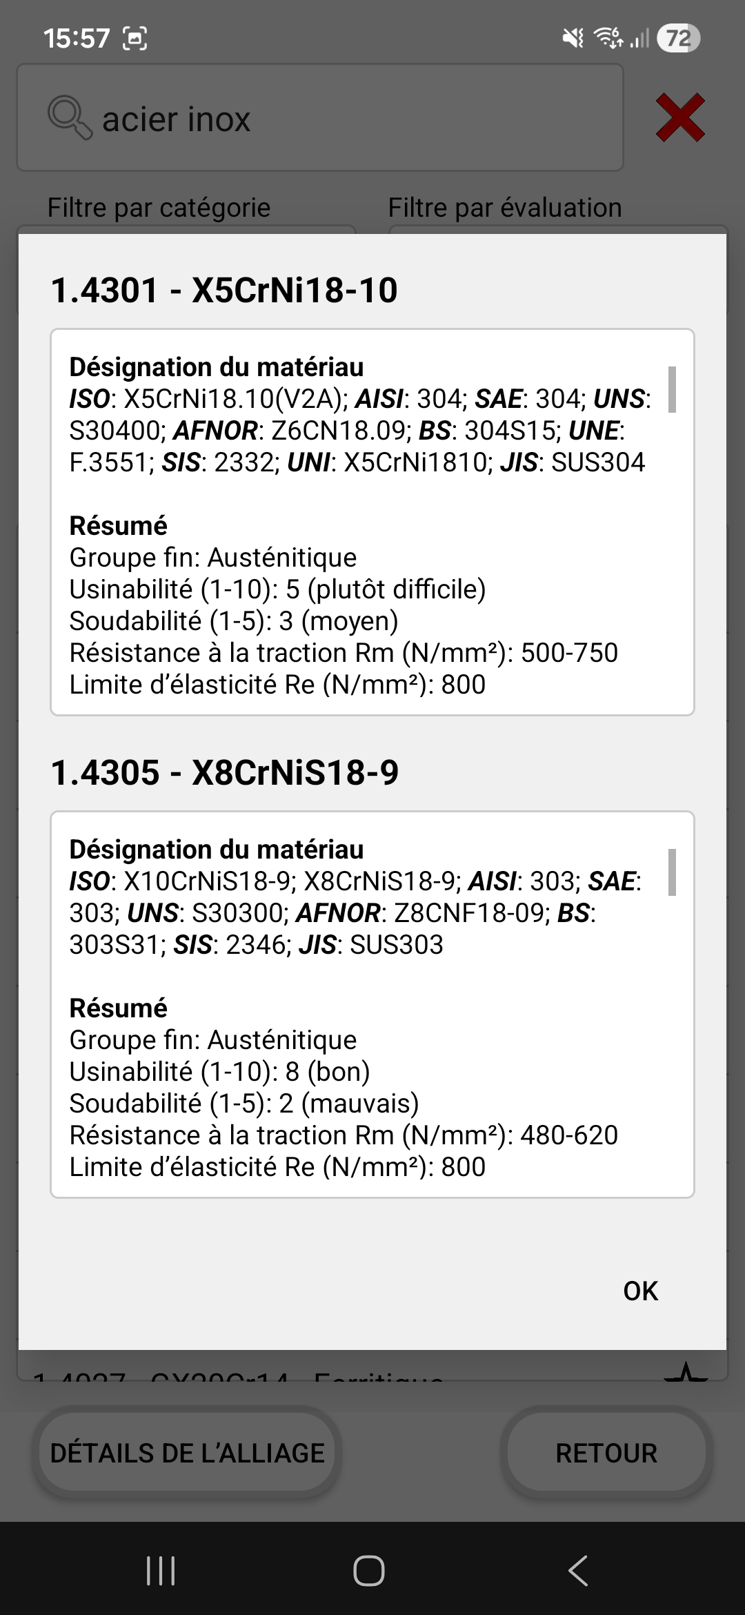Image resolution: width=745 pixels, height=1615 pixels.
Task: Tap the screen capture status icon
Action: pos(135,38)
